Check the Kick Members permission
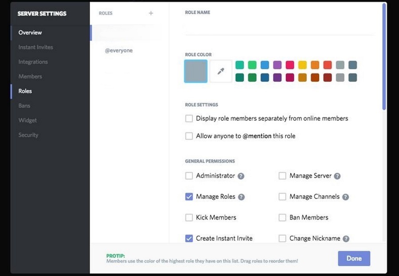399x276 pixels. coord(189,218)
